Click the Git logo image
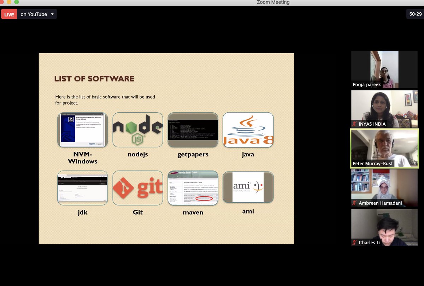Viewport: 424px width, 286px height. tap(138, 188)
